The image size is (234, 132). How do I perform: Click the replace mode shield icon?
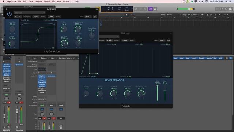pyautogui.click(x=136, y=9)
